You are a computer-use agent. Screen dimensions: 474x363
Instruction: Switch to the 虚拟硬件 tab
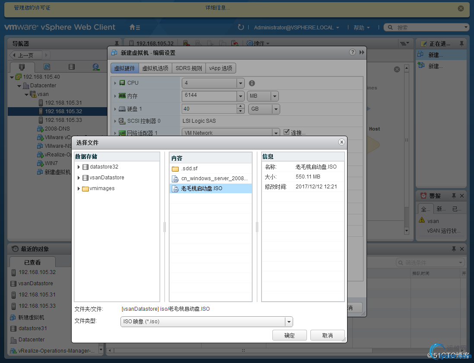point(125,68)
